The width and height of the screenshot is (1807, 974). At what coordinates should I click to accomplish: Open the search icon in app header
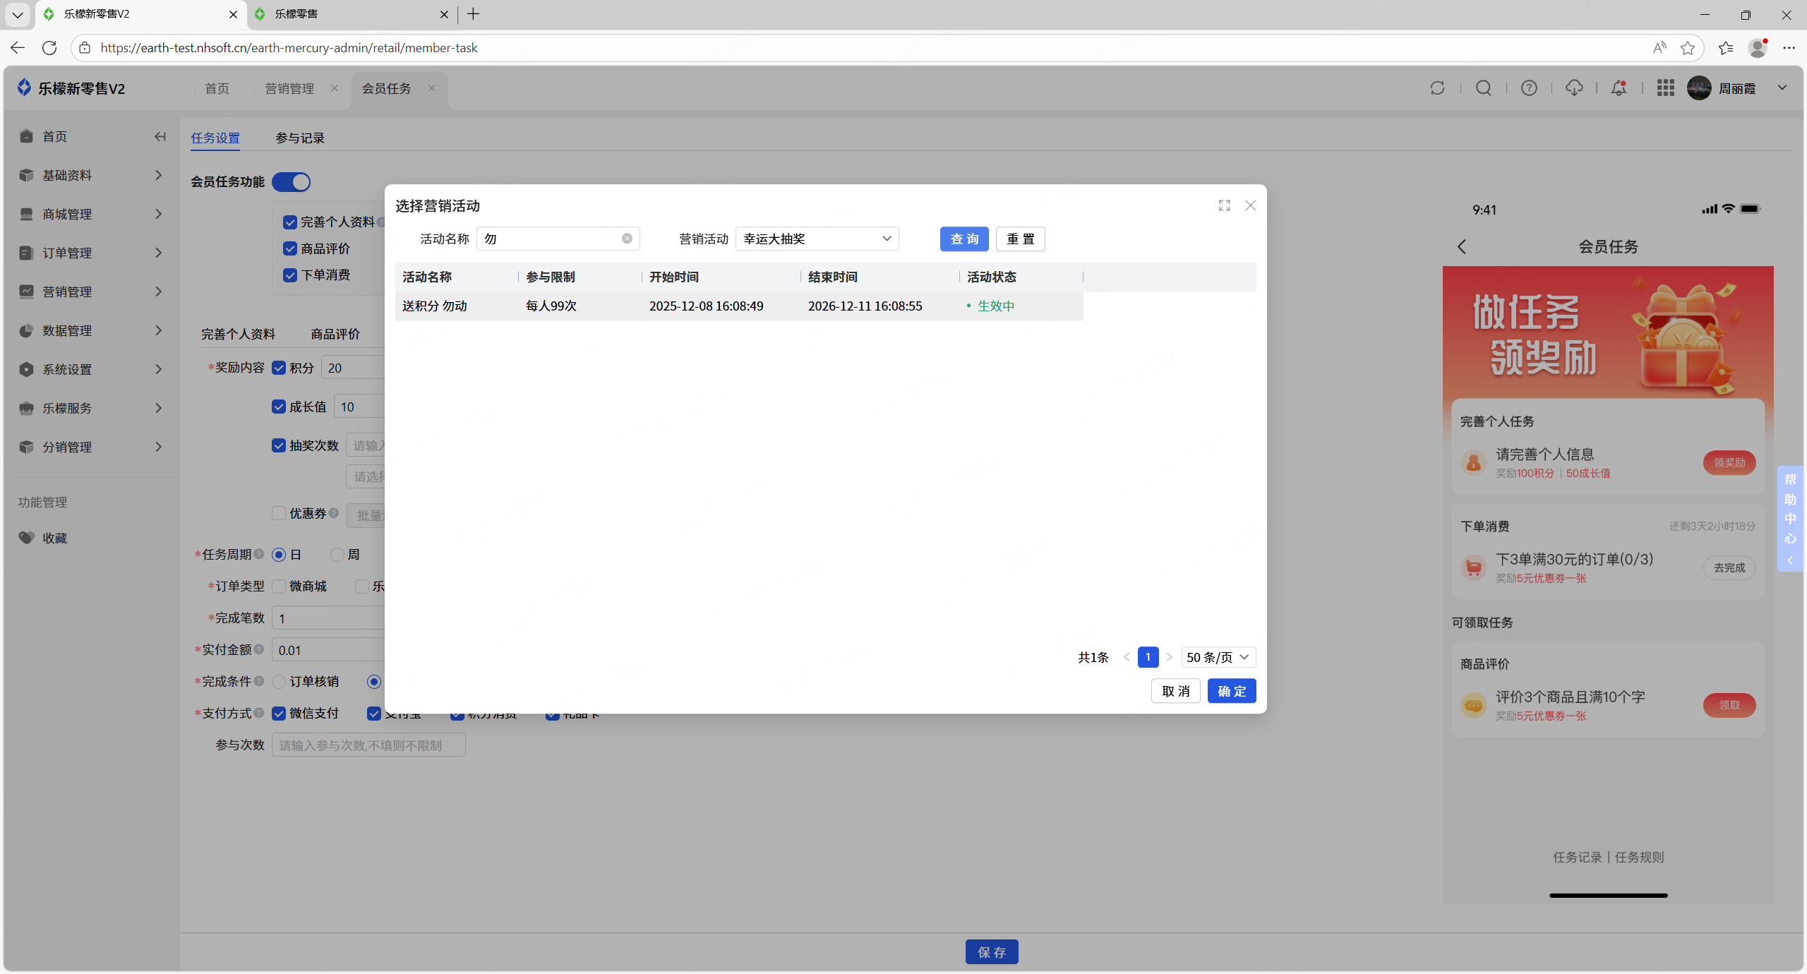1483,88
